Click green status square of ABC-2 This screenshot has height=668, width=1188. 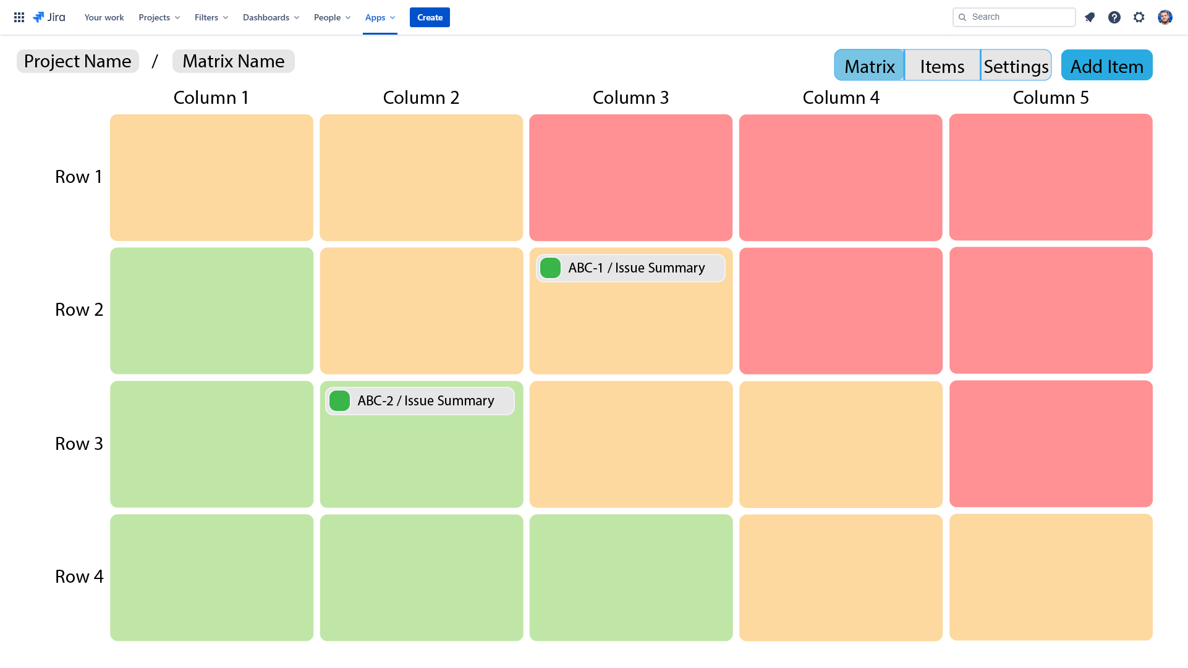click(x=339, y=401)
